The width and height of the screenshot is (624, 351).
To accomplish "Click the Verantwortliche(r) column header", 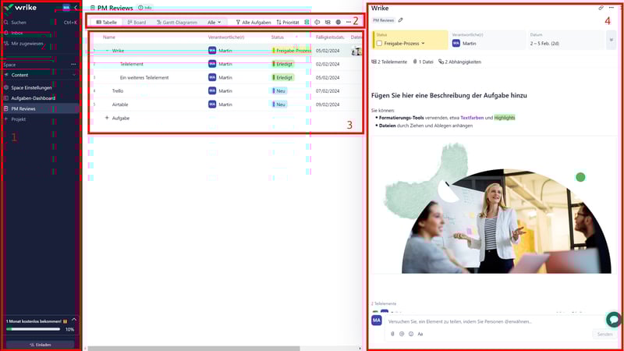I will pyautogui.click(x=226, y=37).
